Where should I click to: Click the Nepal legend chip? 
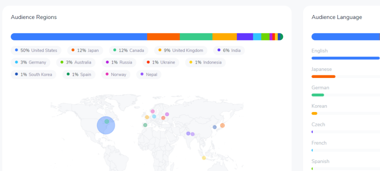tap(149, 74)
